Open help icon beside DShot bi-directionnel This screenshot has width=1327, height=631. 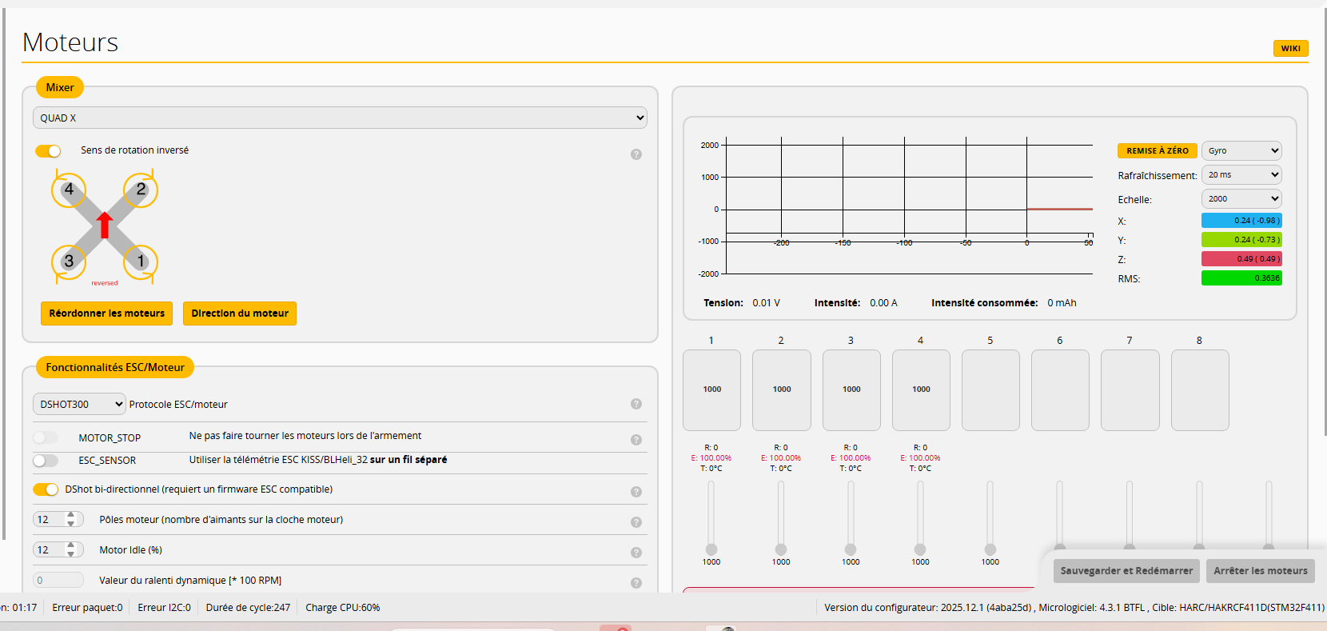click(636, 492)
